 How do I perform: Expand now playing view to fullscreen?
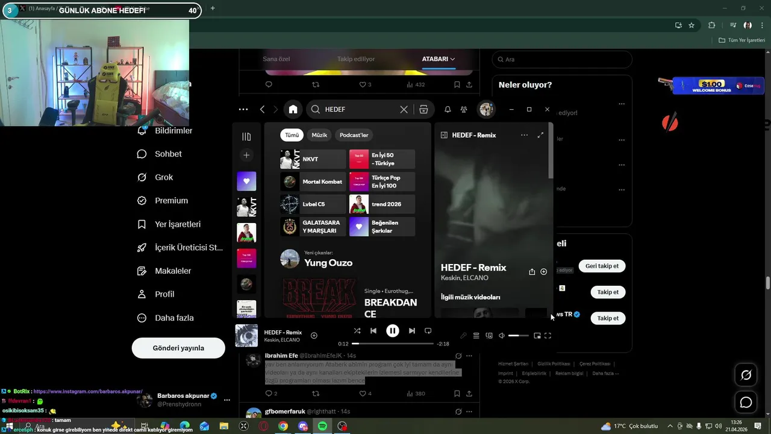click(540, 135)
